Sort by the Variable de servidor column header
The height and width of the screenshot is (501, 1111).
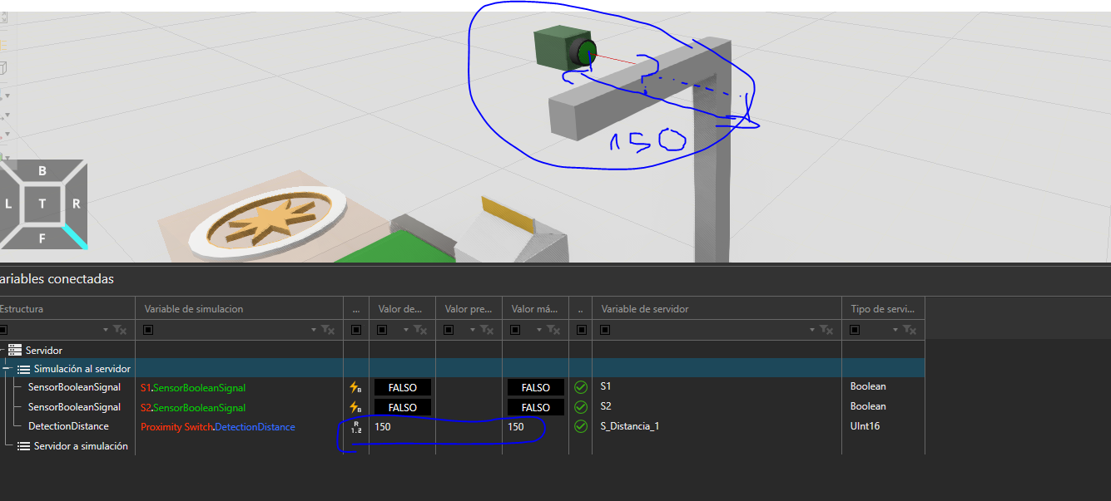(716, 309)
